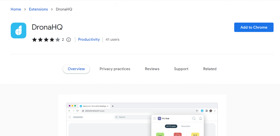
Task: Open the Productivity category link
Action: [89, 39]
